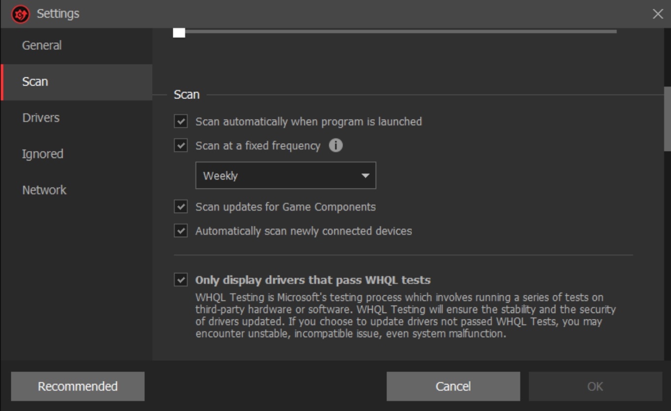Disable Scan updates for Game Components
This screenshot has height=411, width=671.
point(181,207)
